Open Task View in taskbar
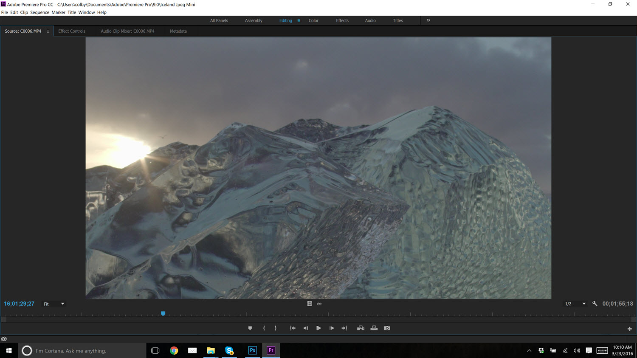The height and width of the screenshot is (358, 637). (x=155, y=351)
